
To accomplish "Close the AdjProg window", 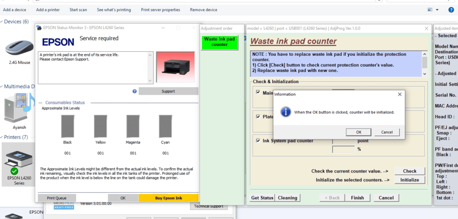I will click(x=426, y=28).
